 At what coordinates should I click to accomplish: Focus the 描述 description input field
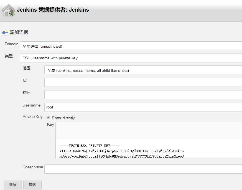143,95
